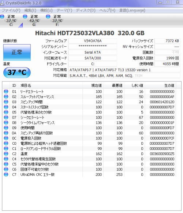183x213 pixels.
Task: Click raw value 003600090025
Action: pos(162,154)
